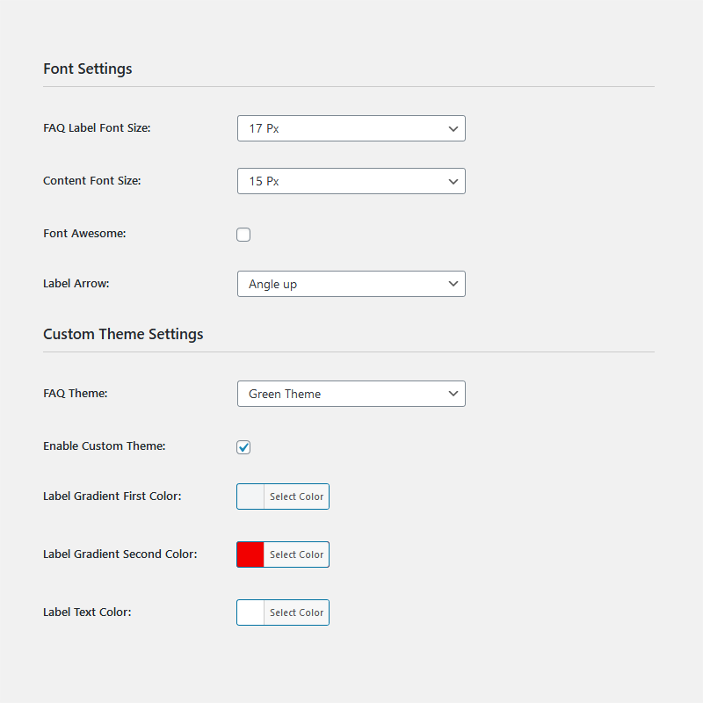Click Select Color for Label Text Color
The width and height of the screenshot is (703, 703).
[296, 612]
